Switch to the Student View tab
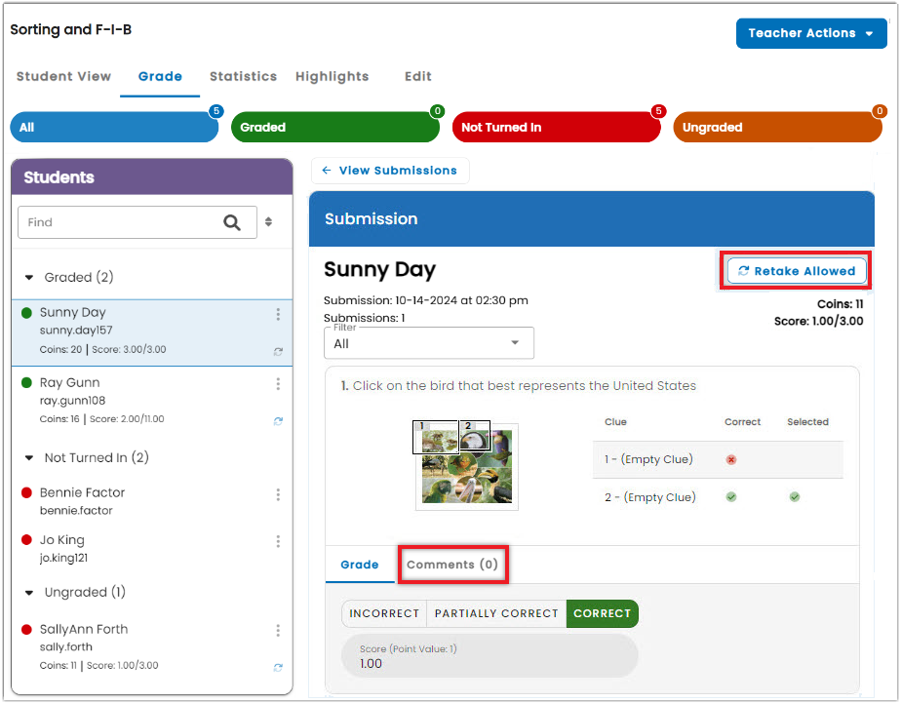This screenshot has width=901, height=703. (63, 76)
